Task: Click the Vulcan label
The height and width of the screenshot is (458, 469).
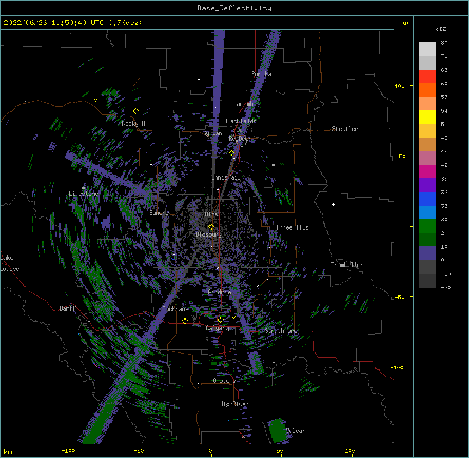Action: click(296, 431)
